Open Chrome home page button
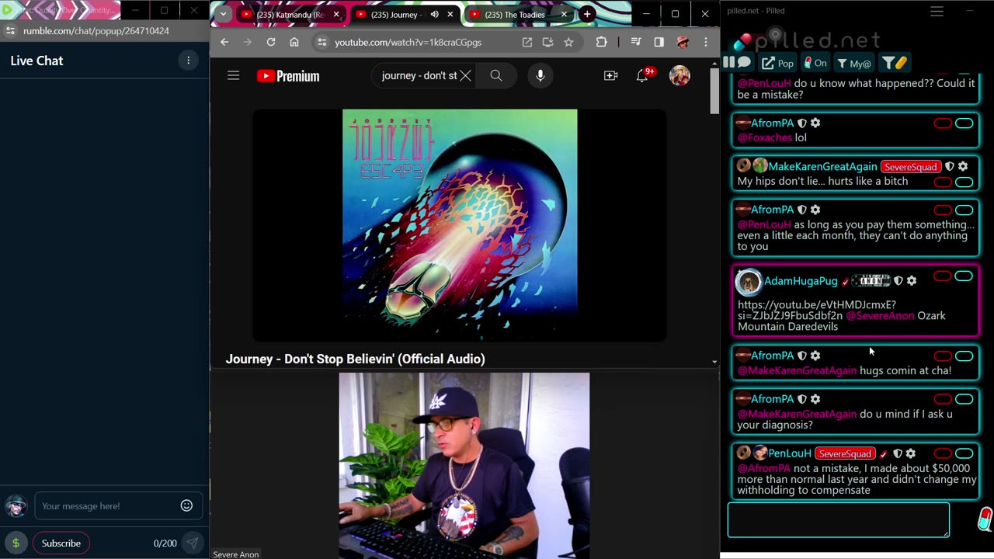The image size is (994, 559). coord(294,42)
